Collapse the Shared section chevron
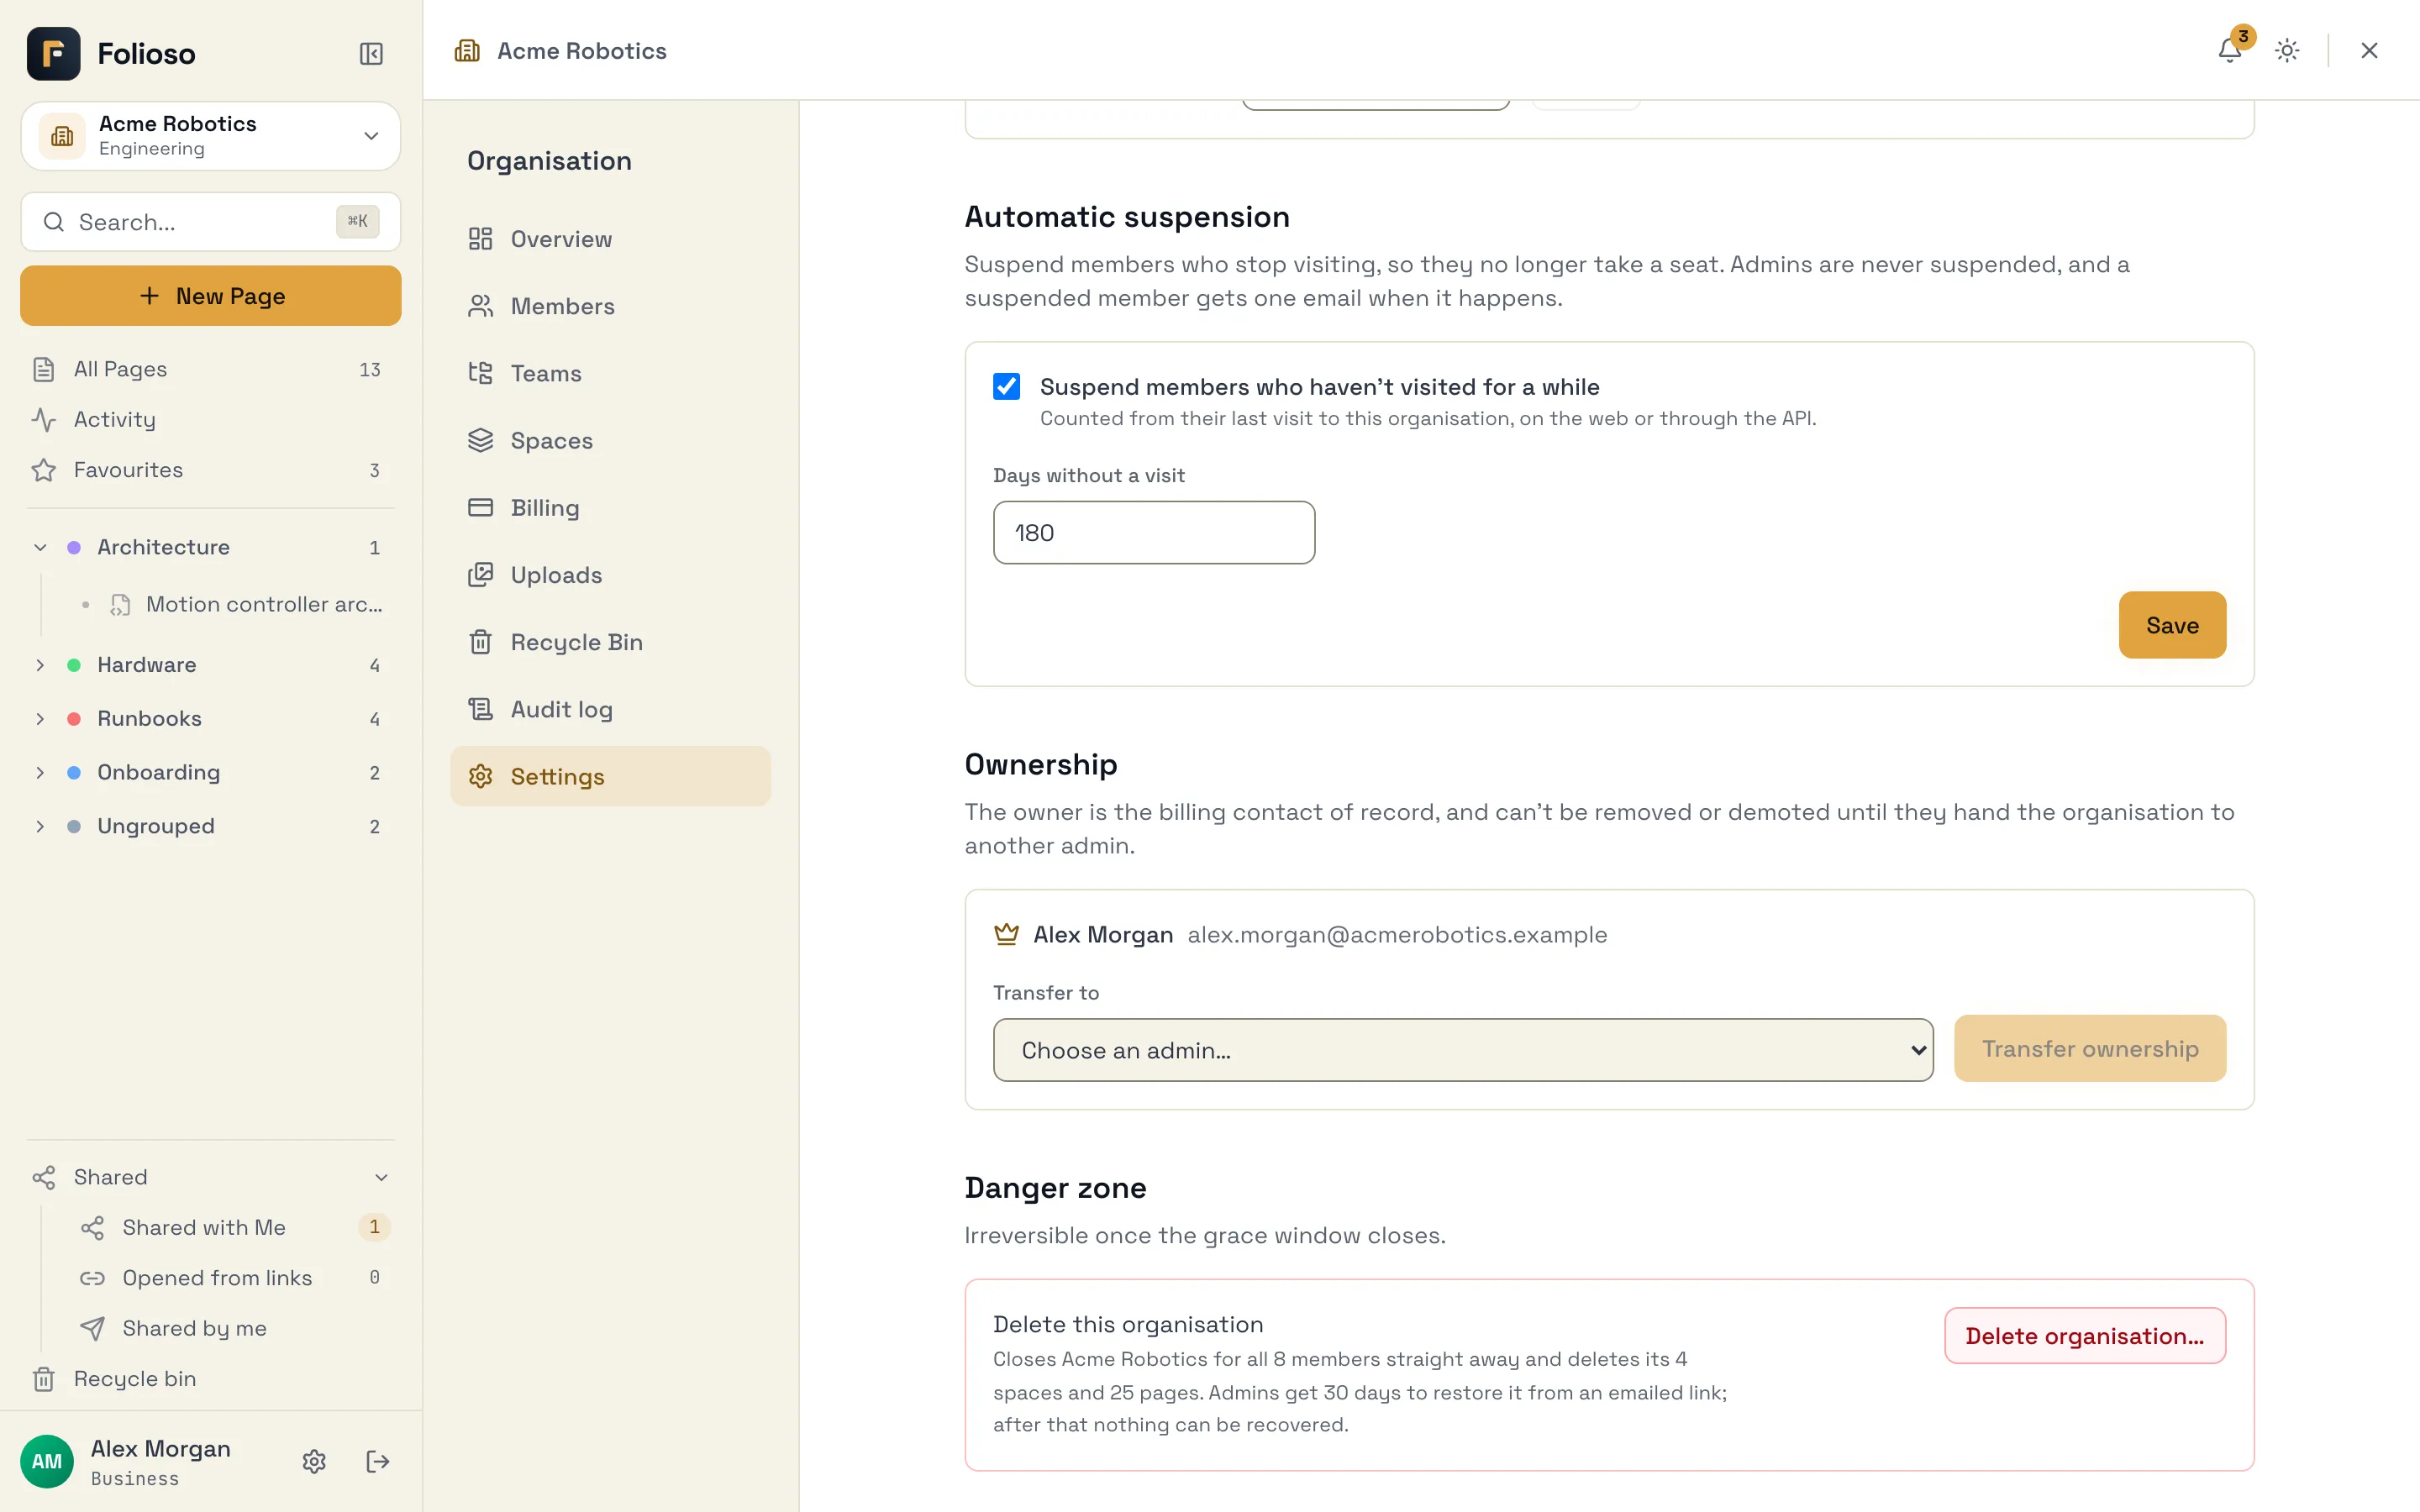This screenshot has width=2420, height=1512. [x=381, y=1177]
